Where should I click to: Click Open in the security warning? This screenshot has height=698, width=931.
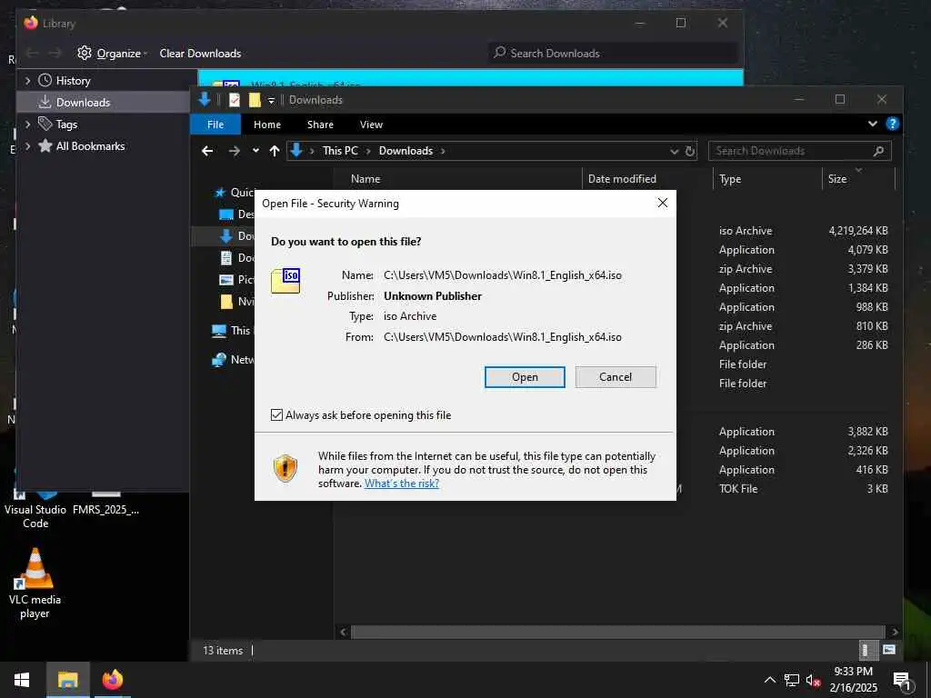pos(525,377)
